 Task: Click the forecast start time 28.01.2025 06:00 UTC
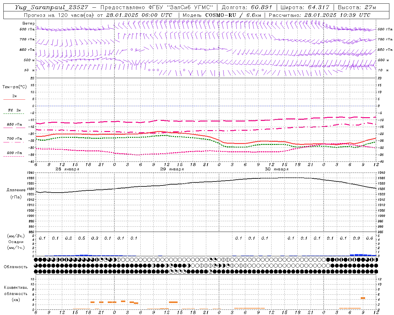click(139, 15)
